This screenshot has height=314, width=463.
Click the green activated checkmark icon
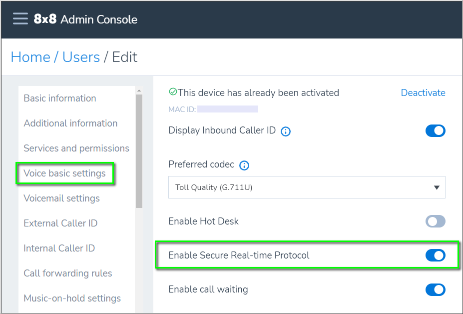click(x=173, y=92)
